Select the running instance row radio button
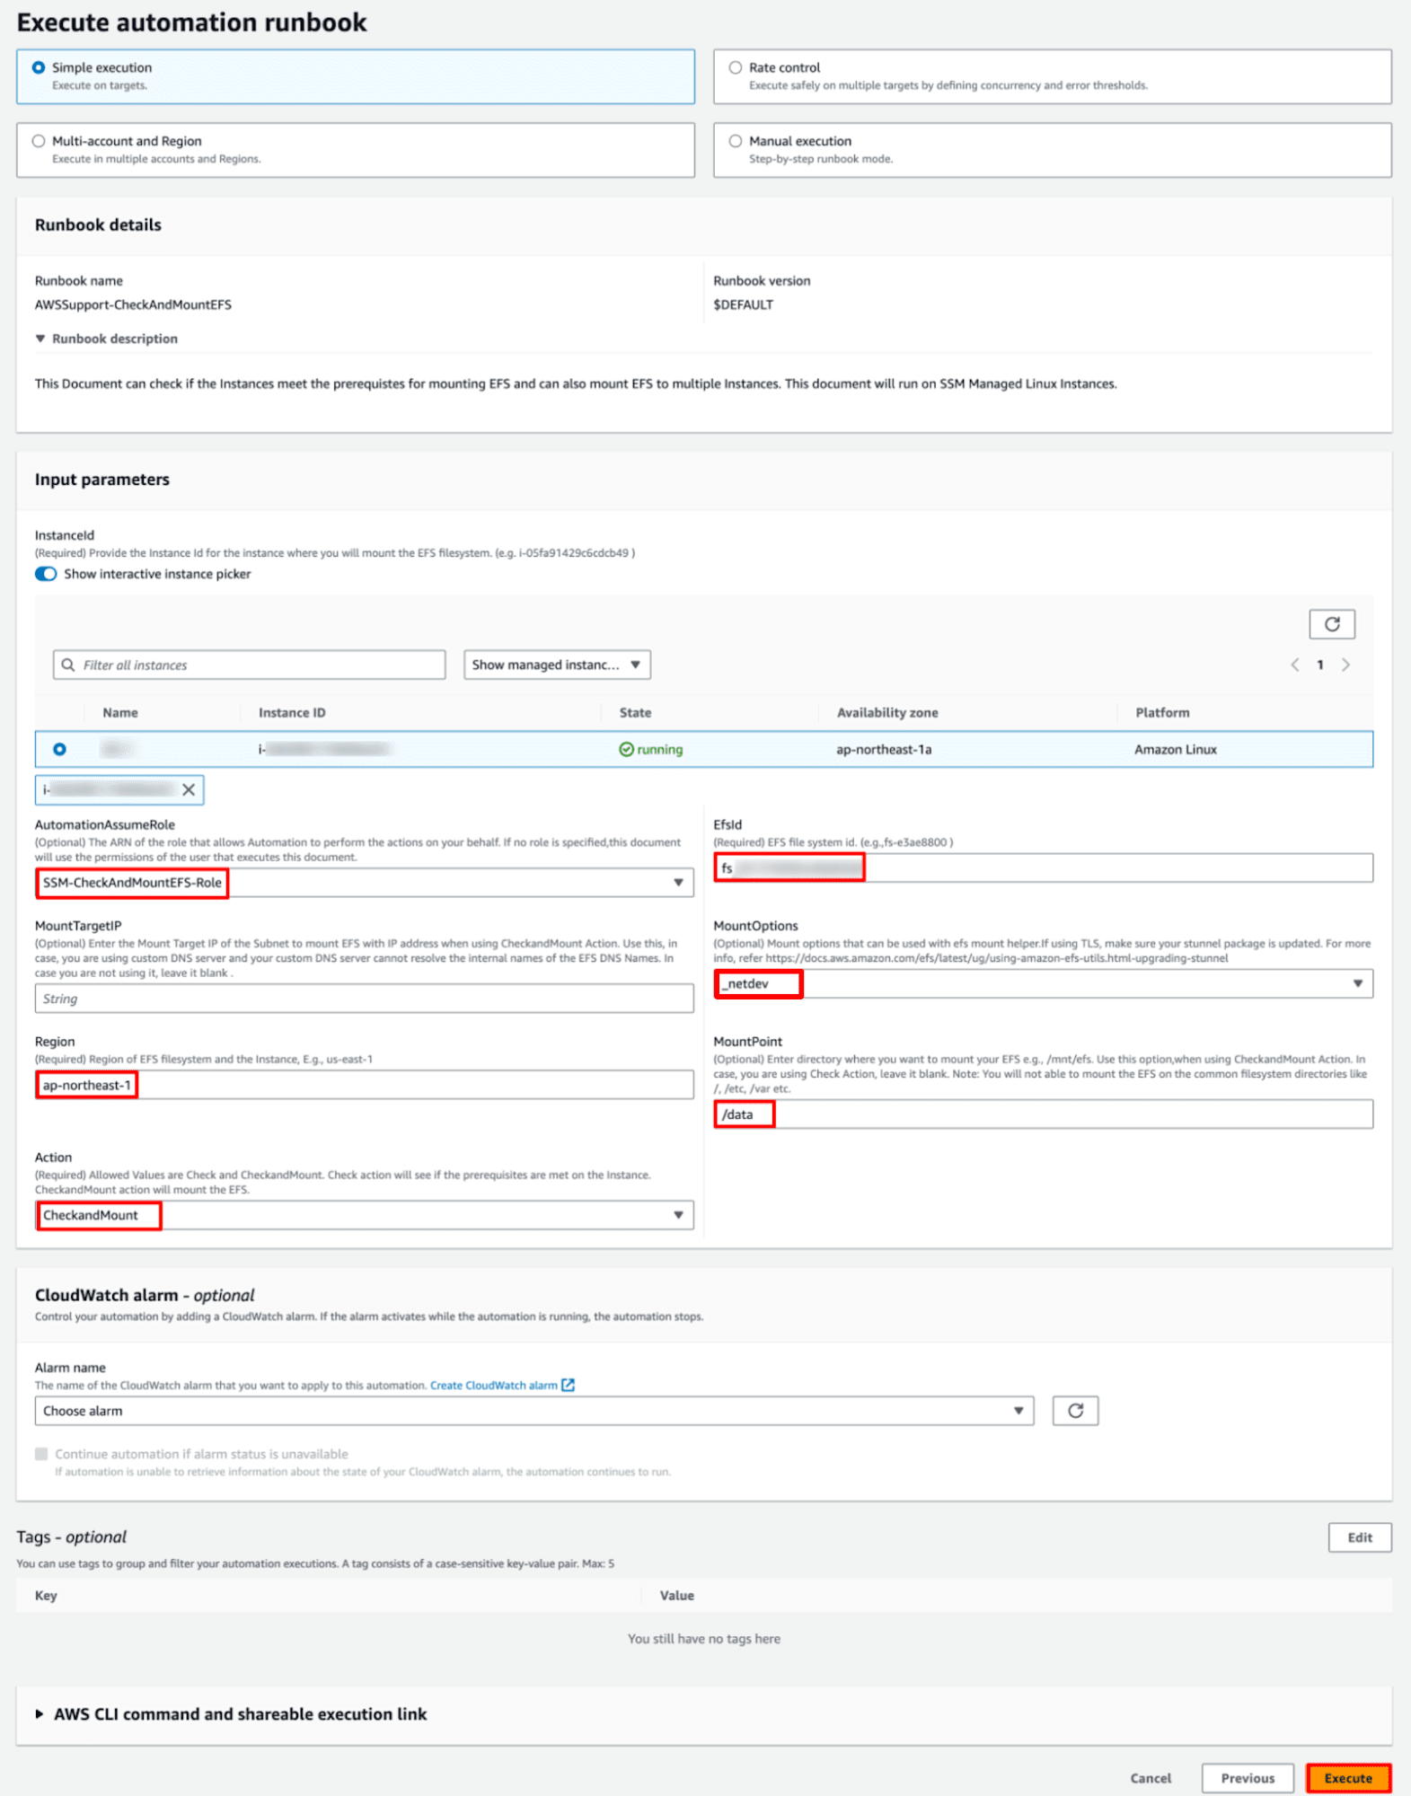Image resolution: width=1411 pixels, height=1796 pixels. (x=59, y=749)
